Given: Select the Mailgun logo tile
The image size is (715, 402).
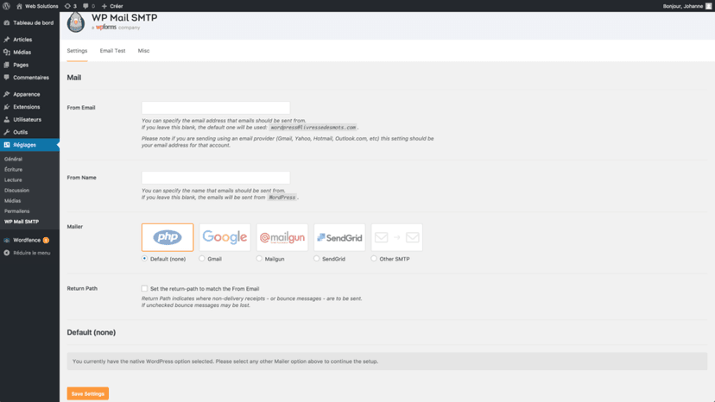Looking at the screenshot, I should point(282,237).
